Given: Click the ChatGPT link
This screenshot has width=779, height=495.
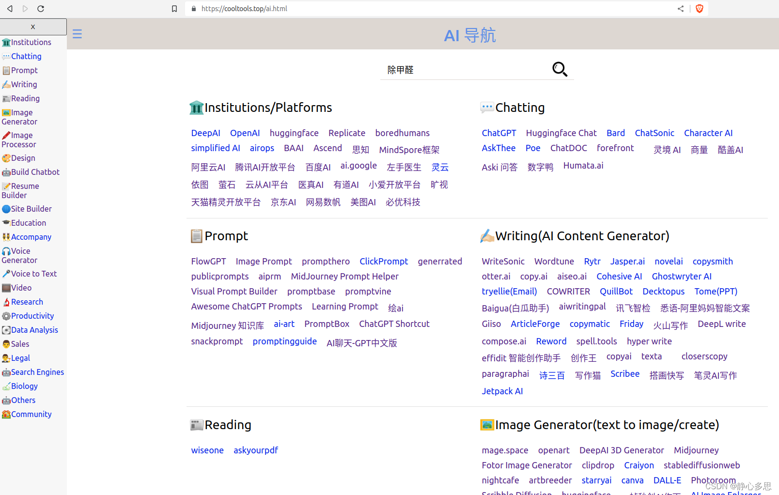Looking at the screenshot, I should click(x=499, y=133).
